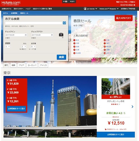Focus the hotel destination search field
The image size is (139, 141).
pos(34,23)
